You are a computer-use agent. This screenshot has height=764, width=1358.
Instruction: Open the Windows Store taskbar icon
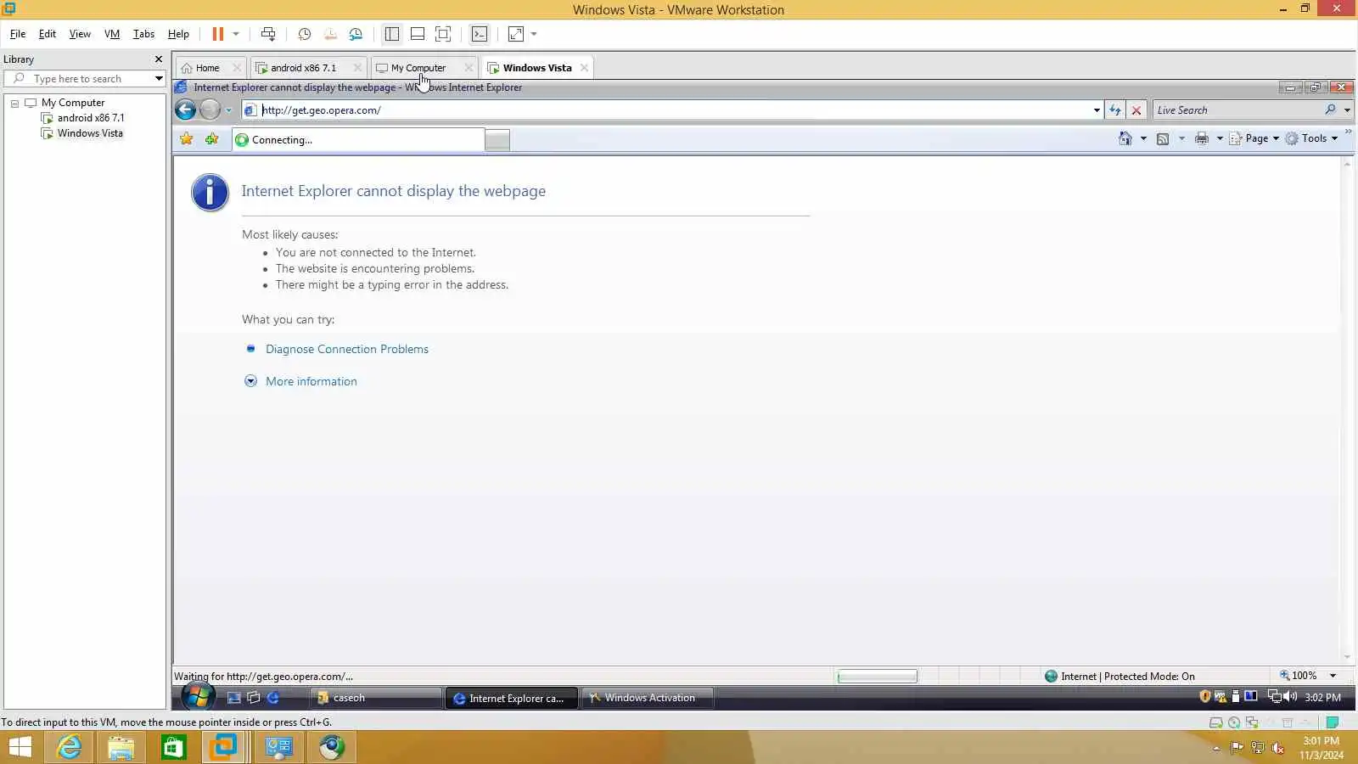(x=173, y=747)
